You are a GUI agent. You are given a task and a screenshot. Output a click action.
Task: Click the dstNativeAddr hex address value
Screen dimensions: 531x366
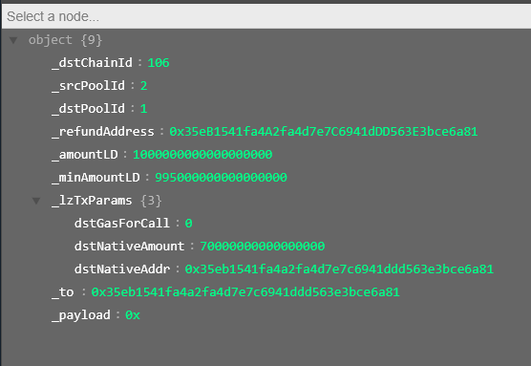click(339, 269)
